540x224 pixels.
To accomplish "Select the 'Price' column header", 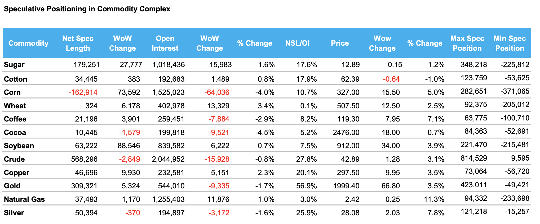I will pyautogui.click(x=340, y=43).
